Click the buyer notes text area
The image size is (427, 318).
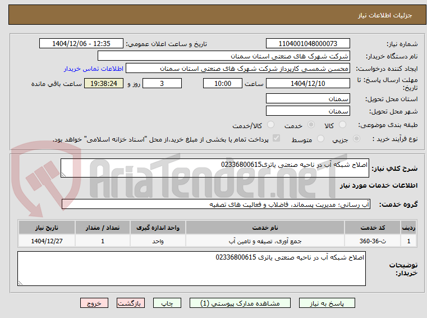(x=191, y=269)
